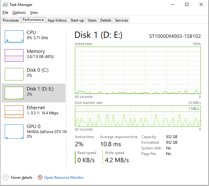This screenshot has width=209, height=186.
Task: Close the Task Manager window
Action: (201, 4)
